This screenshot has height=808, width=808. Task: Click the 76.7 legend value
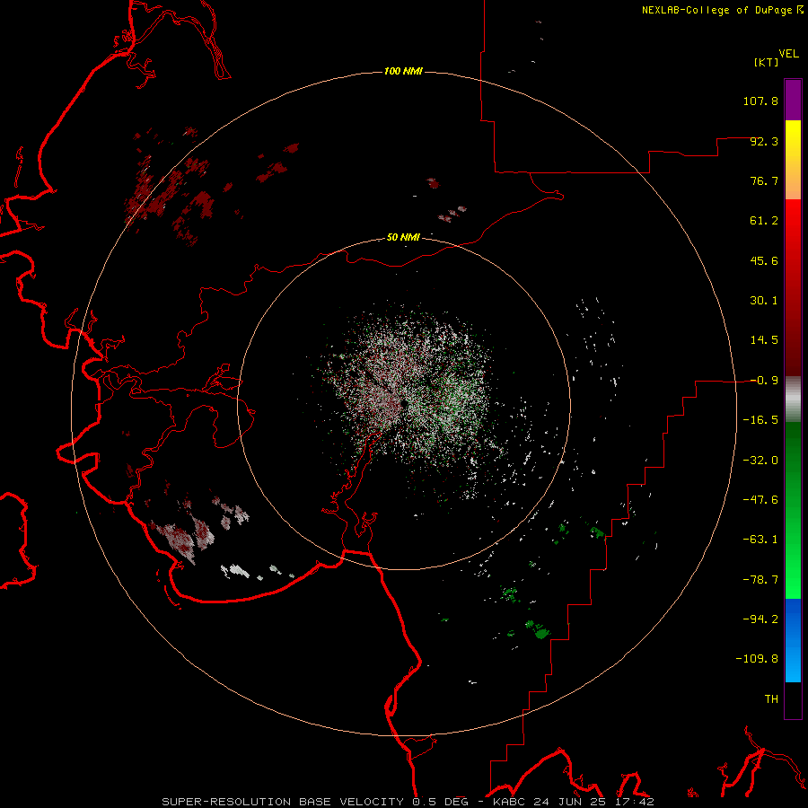pos(764,180)
